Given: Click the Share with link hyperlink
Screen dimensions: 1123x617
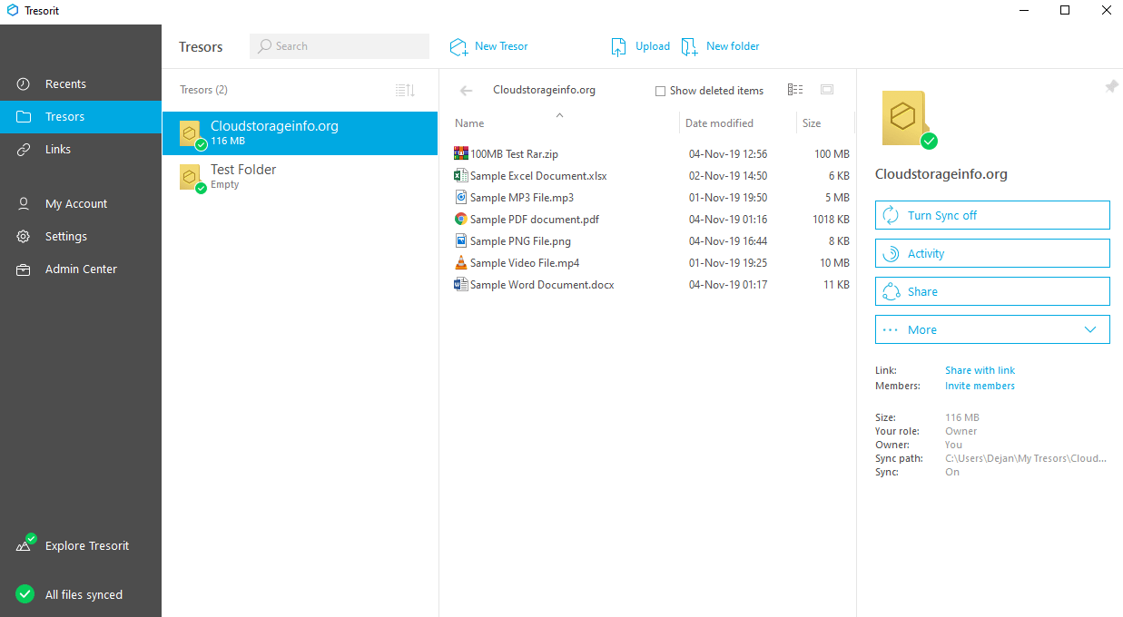Looking at the screenshot, I should pyautogui.click(x=980, y=370).
